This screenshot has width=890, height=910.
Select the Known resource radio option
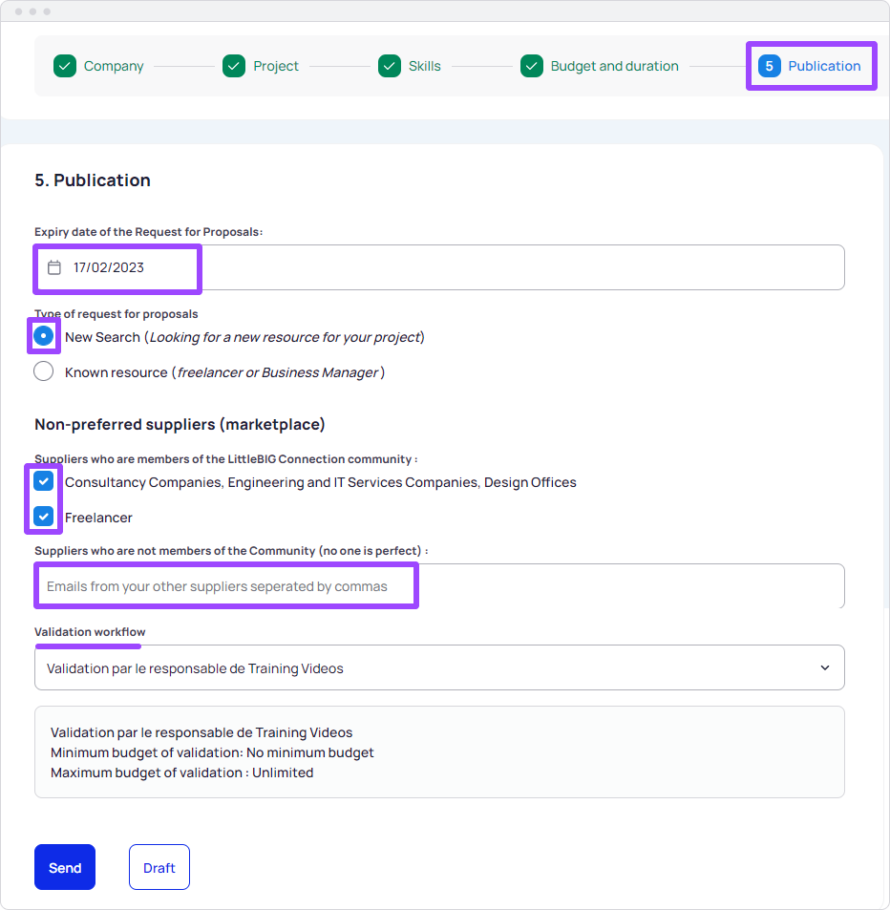point(44,371)
